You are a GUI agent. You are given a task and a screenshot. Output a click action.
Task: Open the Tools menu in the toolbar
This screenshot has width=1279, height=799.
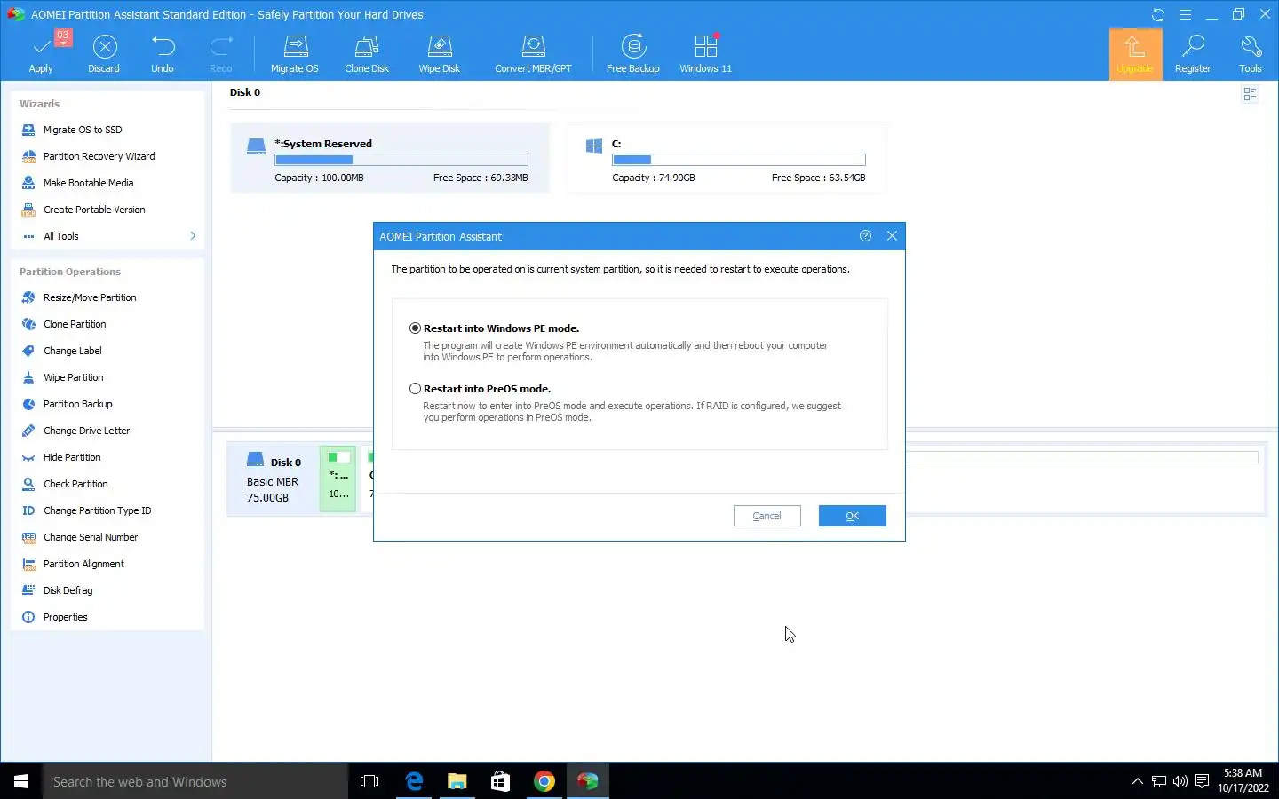point(1251,54)
